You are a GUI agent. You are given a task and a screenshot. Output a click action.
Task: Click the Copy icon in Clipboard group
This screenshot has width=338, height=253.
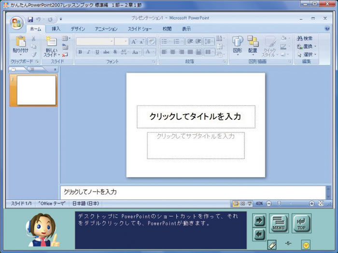[x=34, y=46]
